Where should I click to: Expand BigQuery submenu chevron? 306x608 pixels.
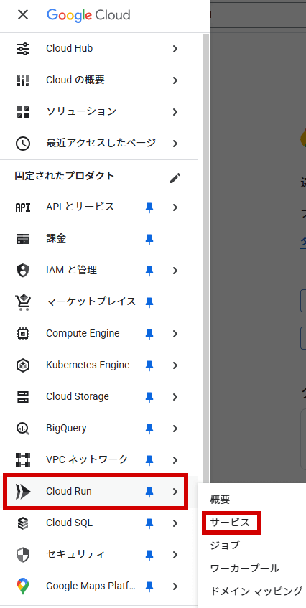coord(175,429)
